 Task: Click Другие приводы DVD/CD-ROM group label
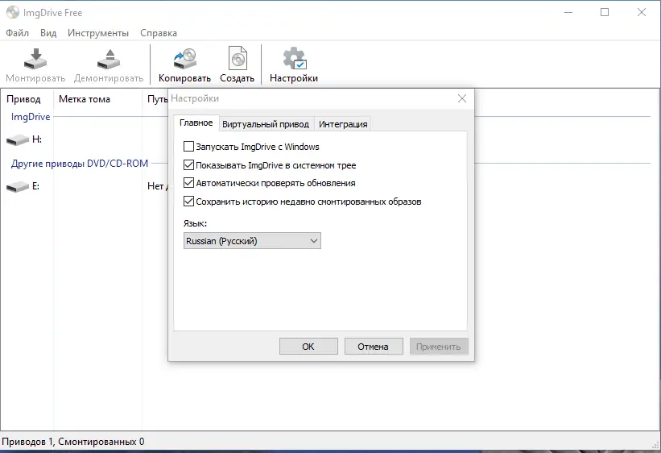tap(80, 164)
